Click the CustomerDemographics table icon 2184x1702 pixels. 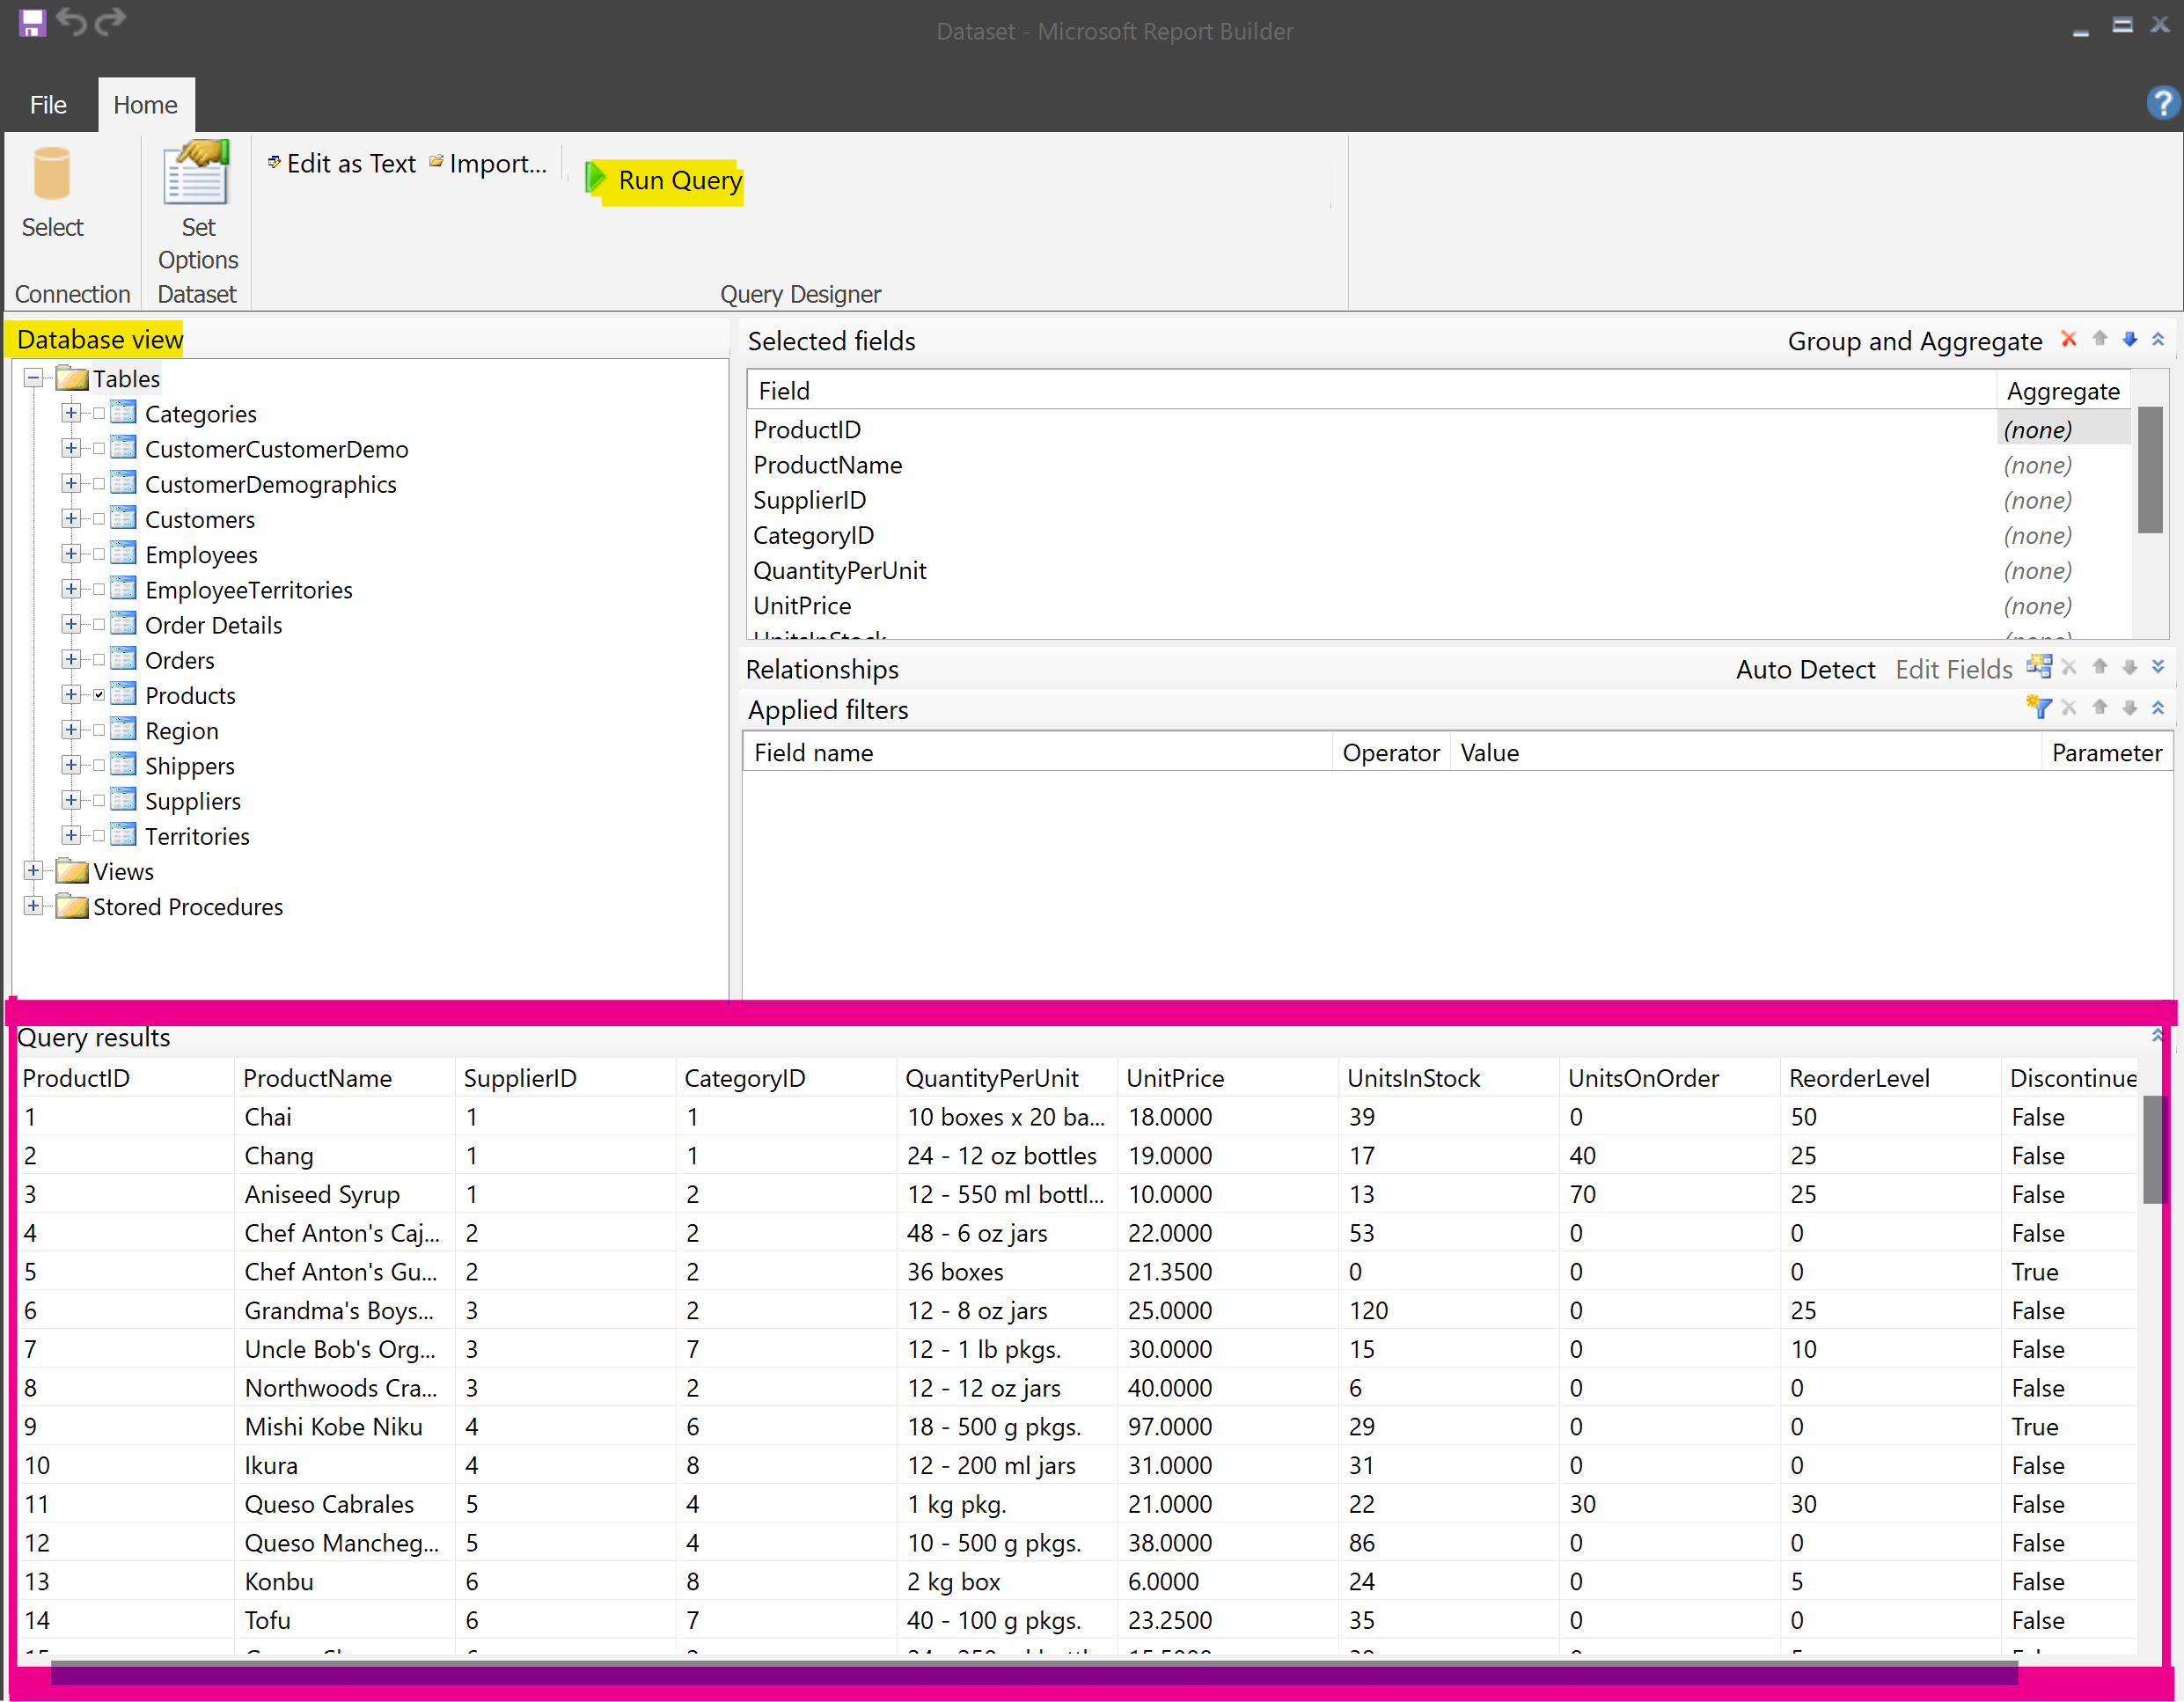pos(123,483)
